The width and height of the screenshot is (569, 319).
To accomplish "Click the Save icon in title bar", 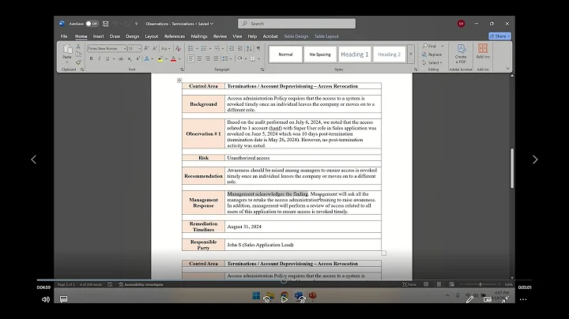I will 105,24.
